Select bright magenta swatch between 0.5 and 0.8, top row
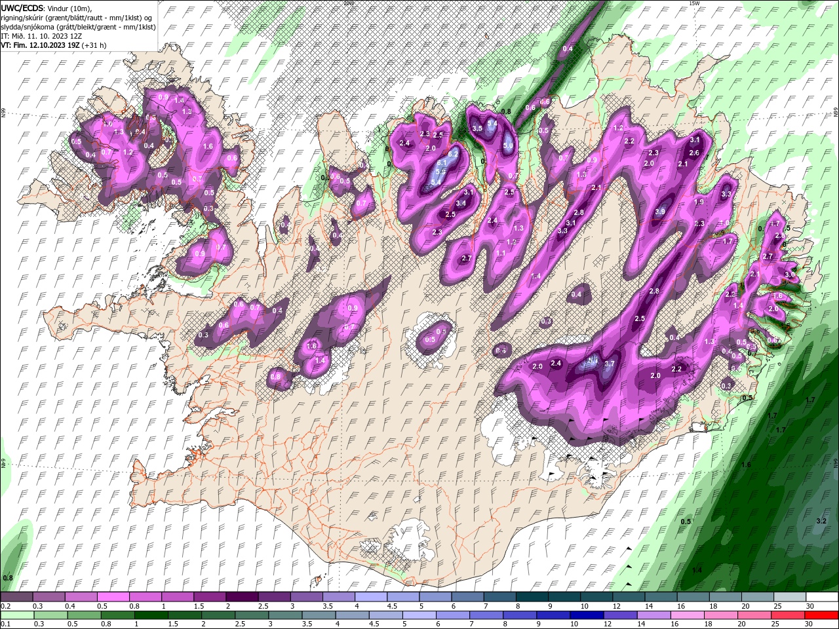This screenshot has height=629, width=839. click(113, 596)
